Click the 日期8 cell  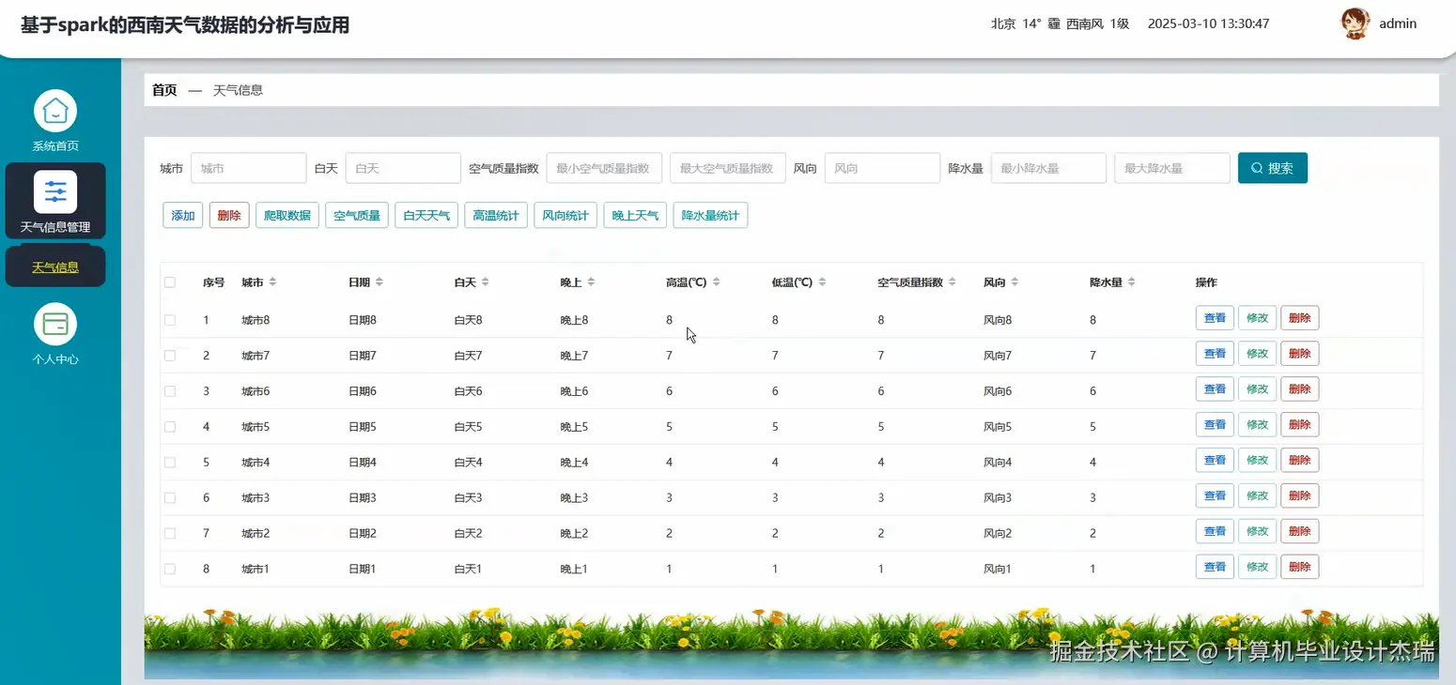pyautogui.click(x=363, y=320)
